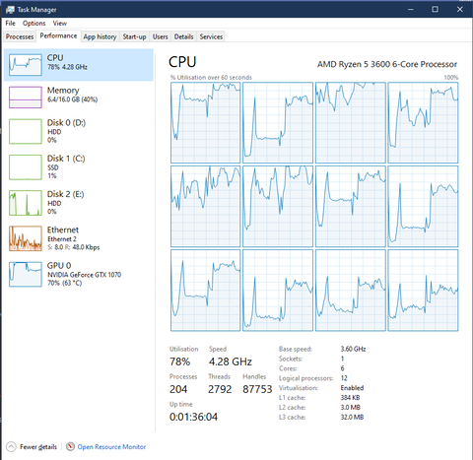Click the Virtualisation Enabled value
473x460 pixels.
click(x=352, y=388)
